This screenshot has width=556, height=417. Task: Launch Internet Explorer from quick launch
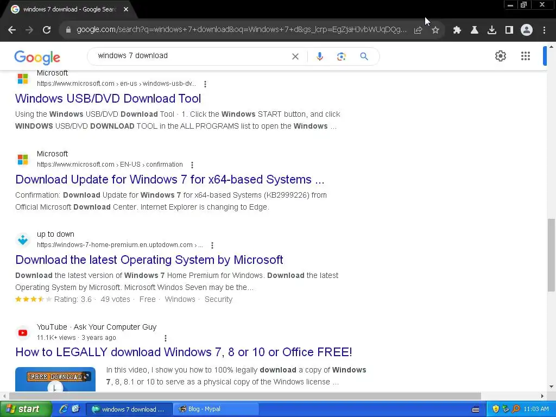tap(64, 409)
